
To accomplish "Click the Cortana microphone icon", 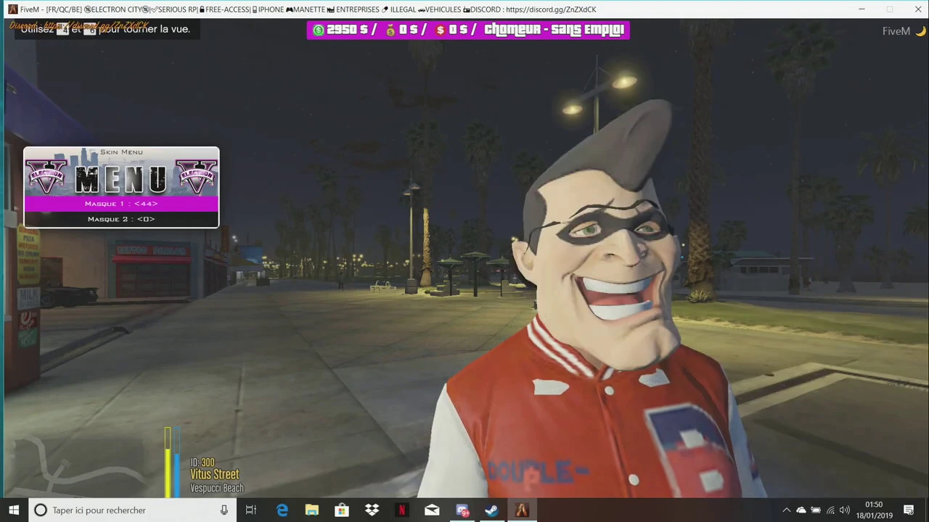I will coord(224,510).
